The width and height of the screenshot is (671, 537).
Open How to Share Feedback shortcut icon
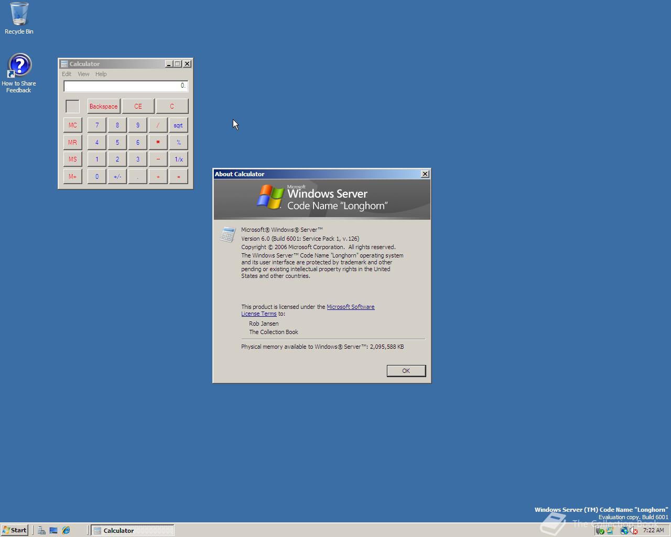tap(19, 73)
